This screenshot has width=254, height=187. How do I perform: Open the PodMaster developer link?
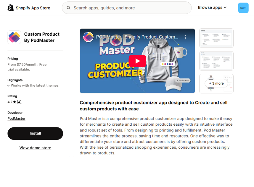click(16, 119)
